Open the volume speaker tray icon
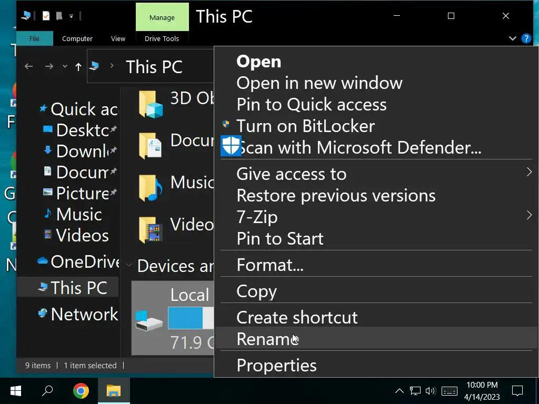Viewport: 539px width, 404px height. click(x=431, y=391)
